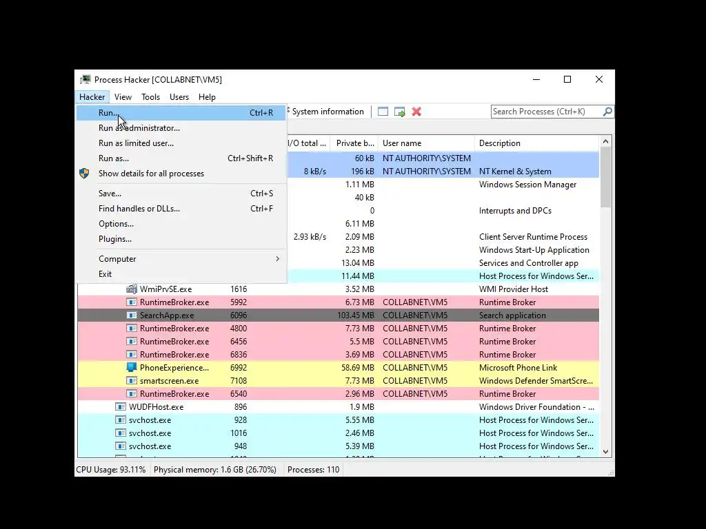This screenshot has height=529, width=706.
Task: Click icon of svchost.exe PID 928
Action: pos(120,419)
